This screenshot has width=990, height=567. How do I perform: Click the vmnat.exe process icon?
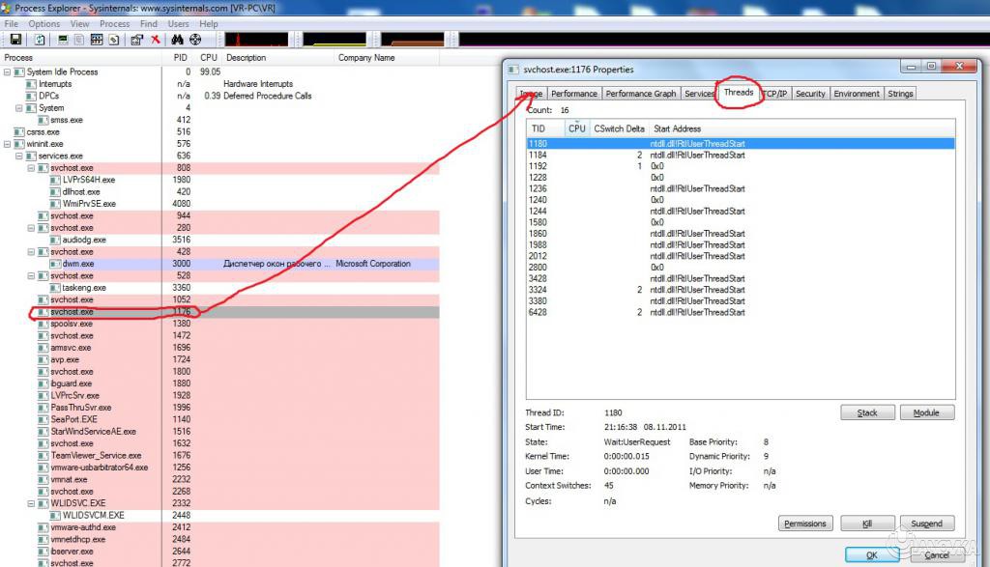(44, 479)
